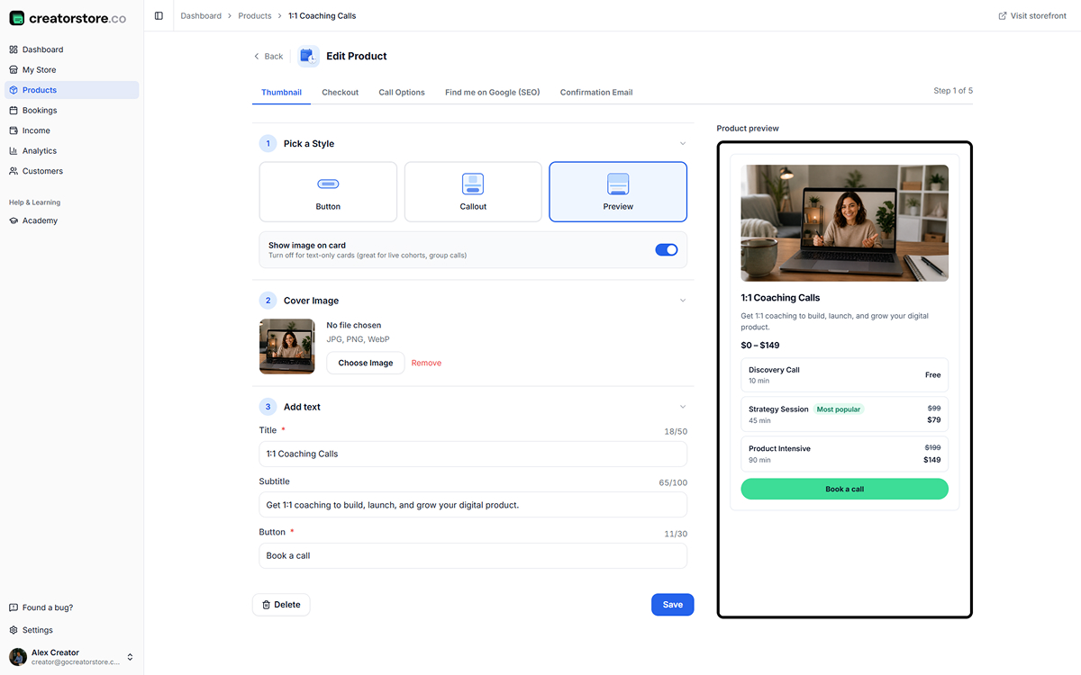Open Bookings in the sidebar
This screenshot has width=1081, height=675.
pyautogui.click(x=72, y=110)
